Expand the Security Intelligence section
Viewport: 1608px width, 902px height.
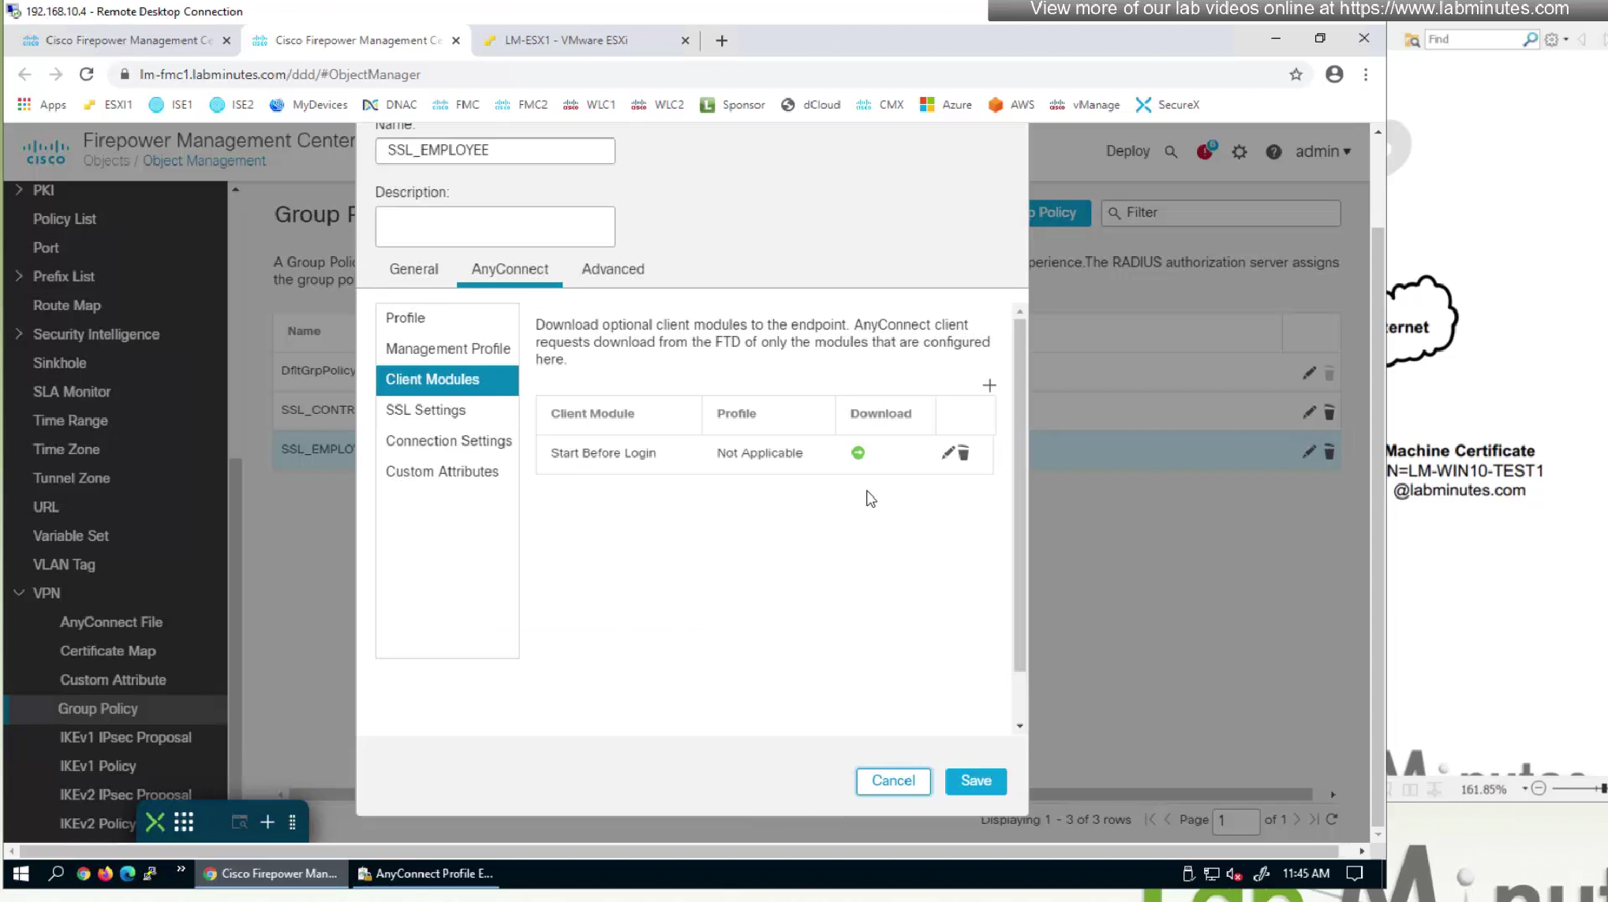(x=19, y=334)
